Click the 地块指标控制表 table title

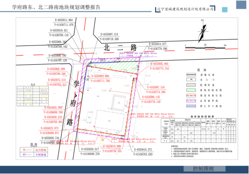point(202,117)
